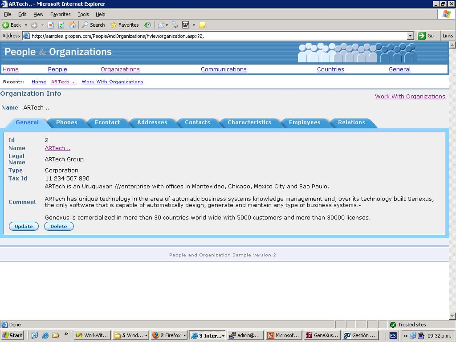Viewport: 456px width, 342px height.
Task: Switch to the Addresses tab
Action: coord(152,122)
